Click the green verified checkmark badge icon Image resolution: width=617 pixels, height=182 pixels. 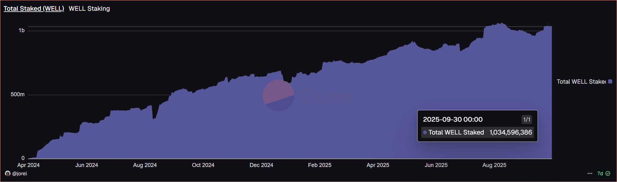(x=608, y=173)
